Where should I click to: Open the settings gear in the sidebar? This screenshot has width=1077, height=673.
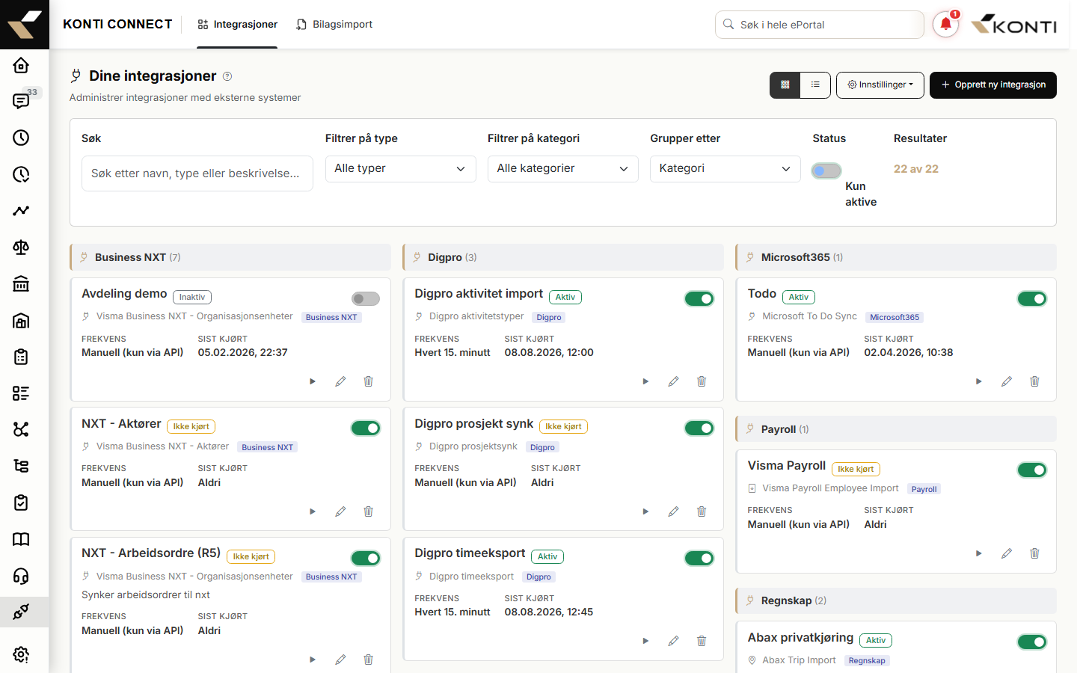point(21,654)
